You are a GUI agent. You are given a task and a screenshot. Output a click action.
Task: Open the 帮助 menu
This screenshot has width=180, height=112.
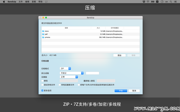point(41,2)
